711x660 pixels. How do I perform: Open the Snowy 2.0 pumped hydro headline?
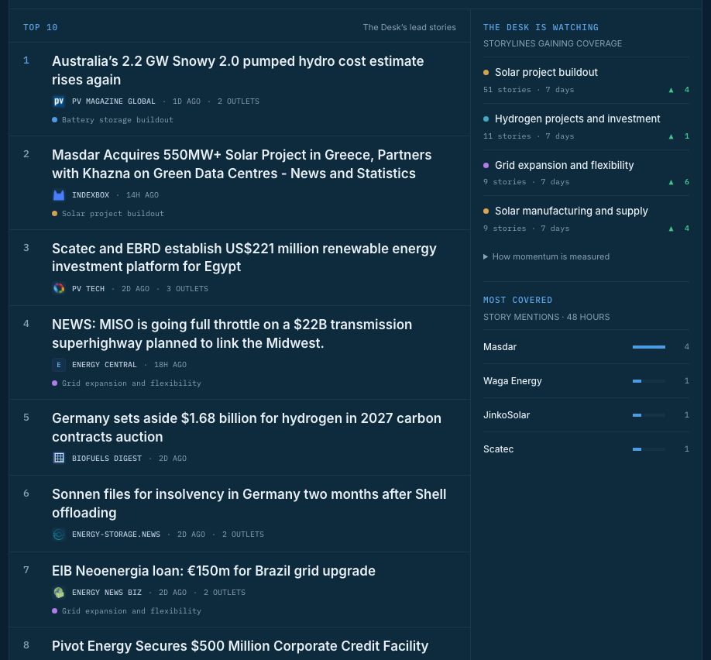(238, 70)
